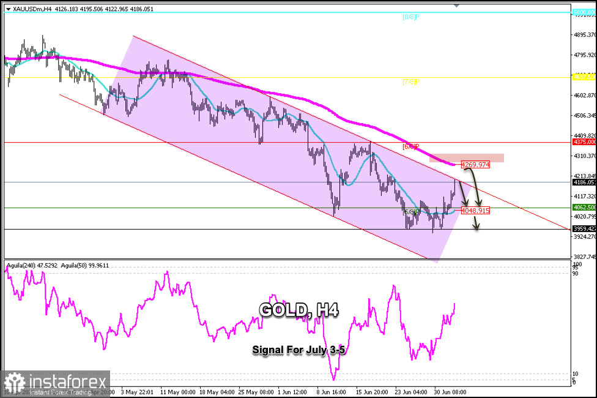This screenshot has height=398, width=597.
Task: Click the 23 Jun 04:00 time axis label
Action: tap(411, 392)
